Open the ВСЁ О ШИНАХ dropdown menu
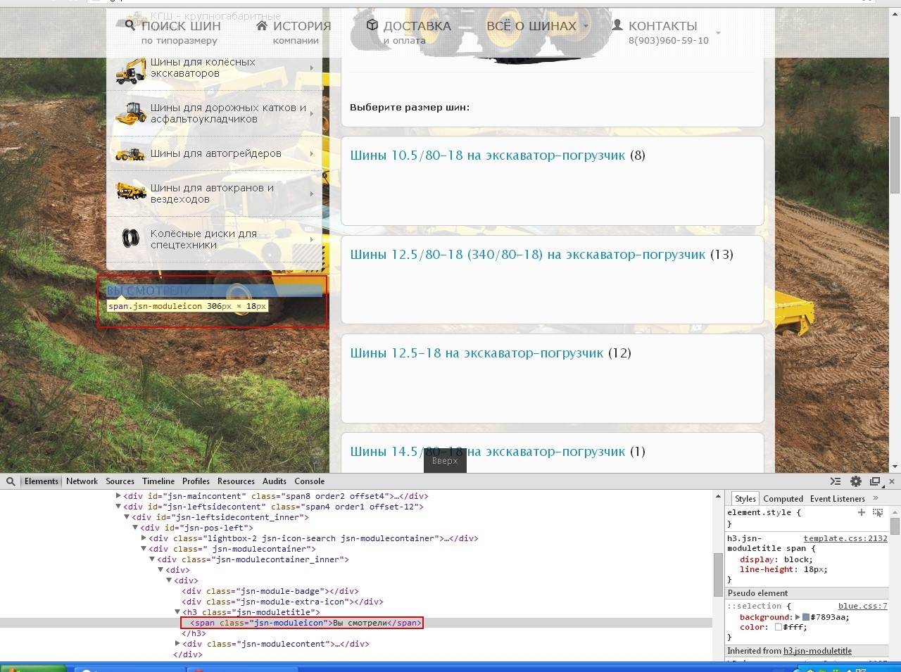Screen dimensions: 901x672 point(538,26)
